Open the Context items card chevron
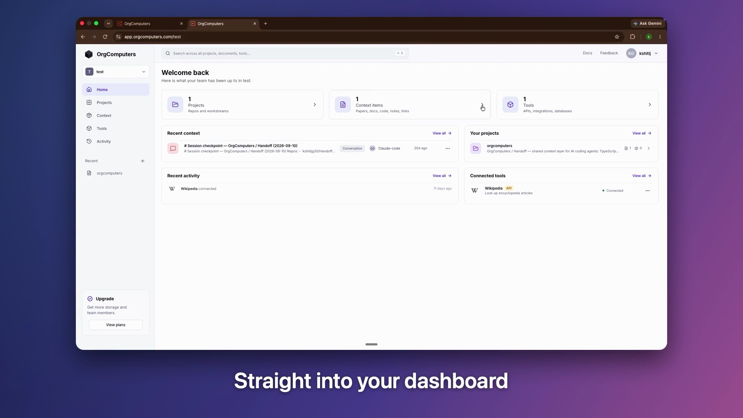This screenshot has height=418, width=743. click(482, 104)
